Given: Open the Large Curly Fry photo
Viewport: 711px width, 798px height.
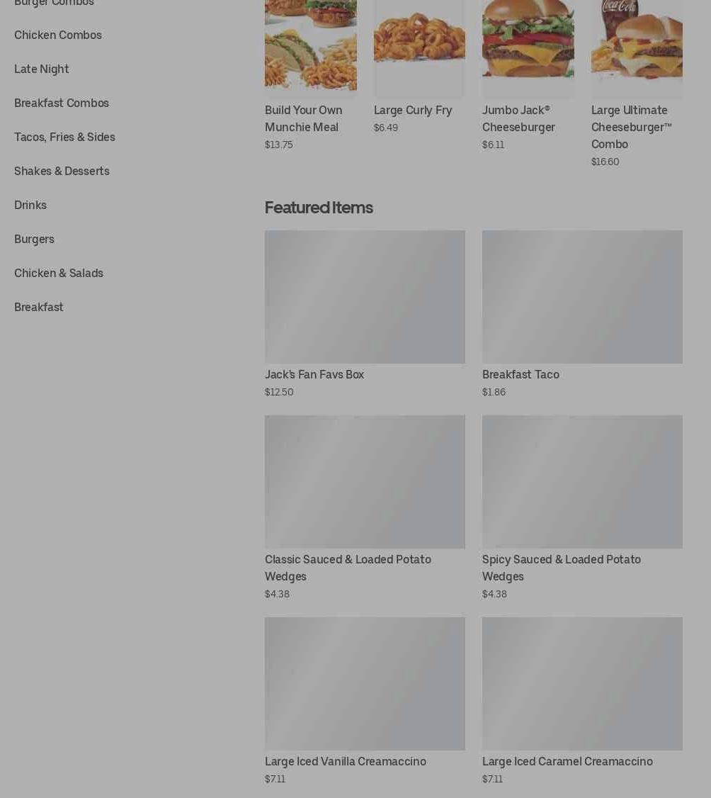Looking at the screenshot, I should click(x=419, y=46).
